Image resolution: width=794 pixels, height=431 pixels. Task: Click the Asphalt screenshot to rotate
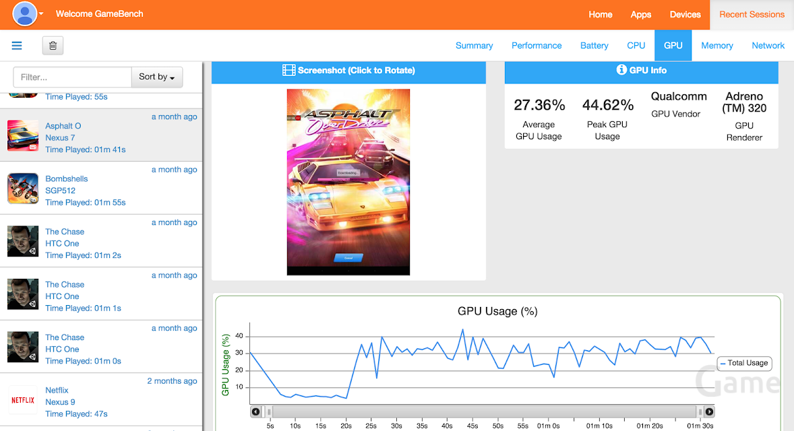348,182
